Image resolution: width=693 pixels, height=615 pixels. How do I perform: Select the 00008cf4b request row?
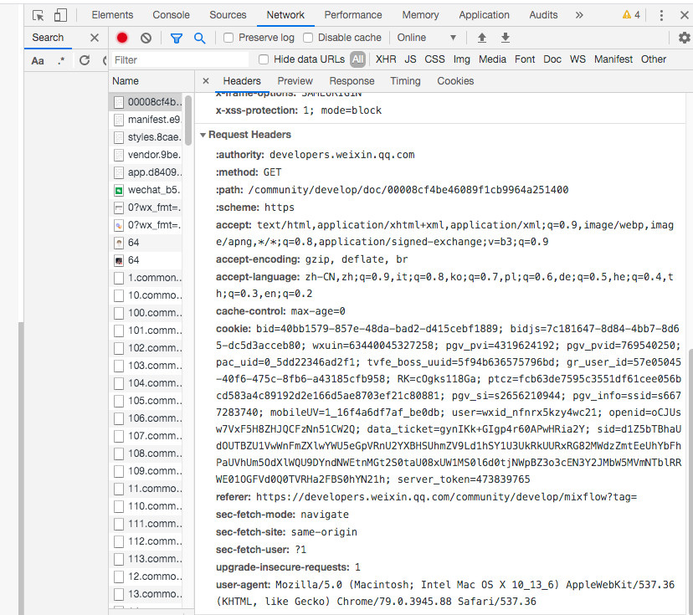[x=146, y=102]
